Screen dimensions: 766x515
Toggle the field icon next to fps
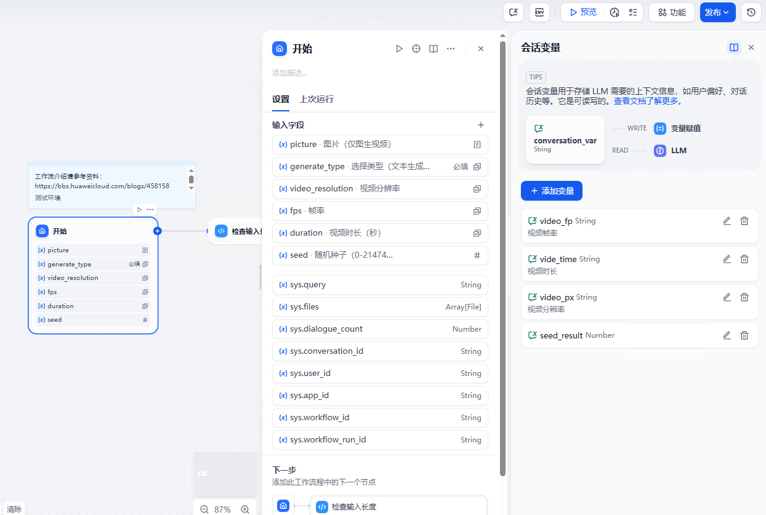point(477,210)
